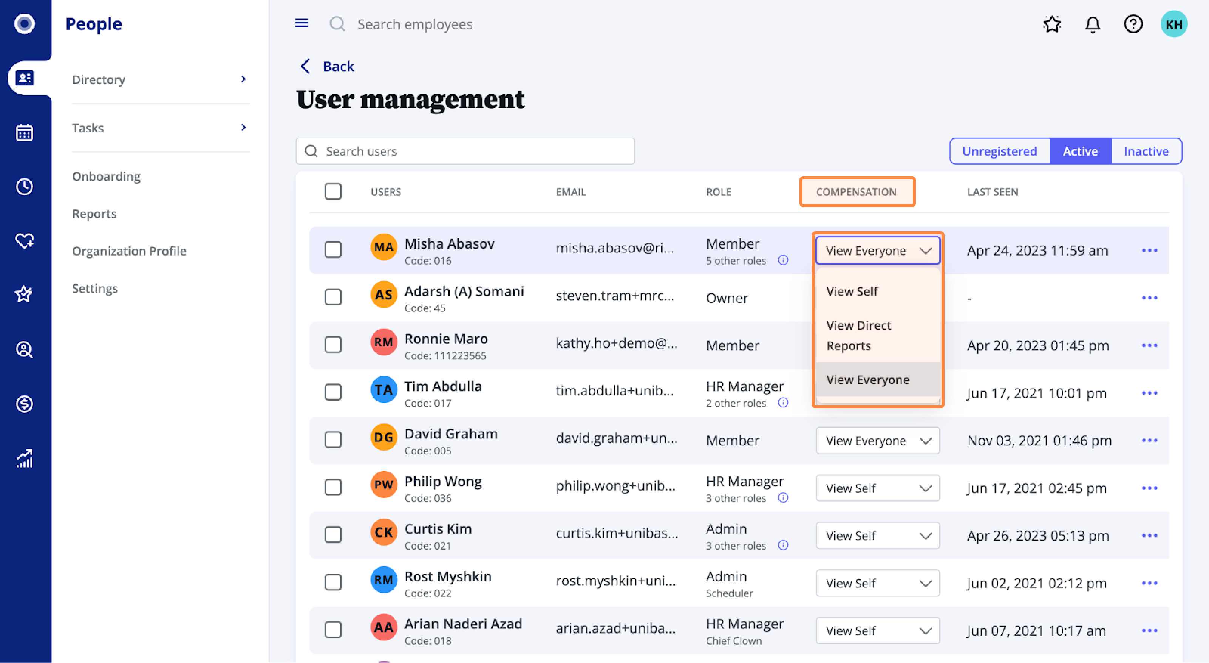Open more options for David Graham
This screenshot has height=663, width=1209.
(1149, 440)
